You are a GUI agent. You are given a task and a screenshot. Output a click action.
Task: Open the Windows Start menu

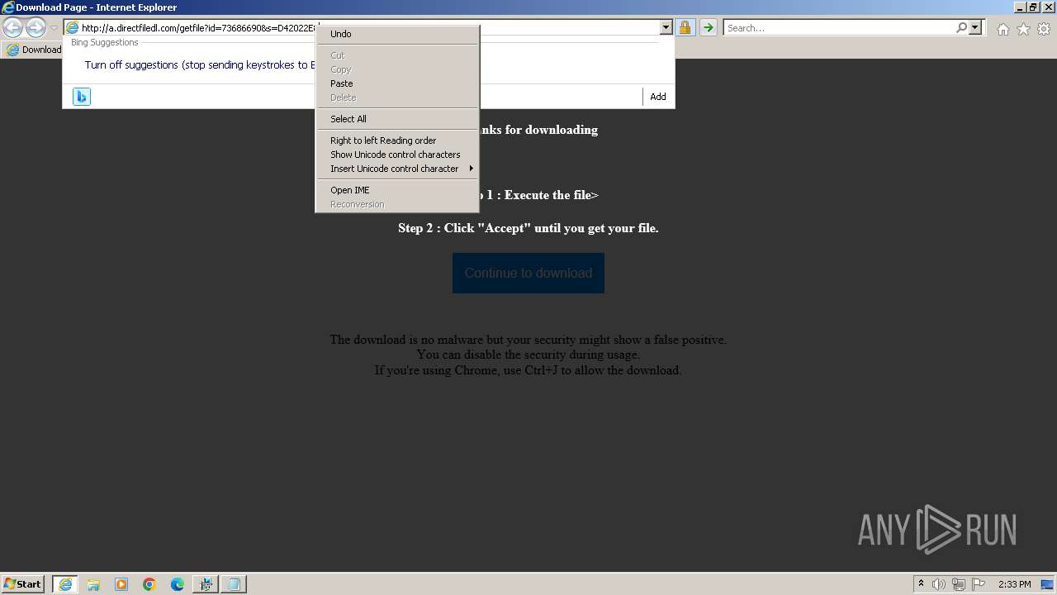point(23,584)
